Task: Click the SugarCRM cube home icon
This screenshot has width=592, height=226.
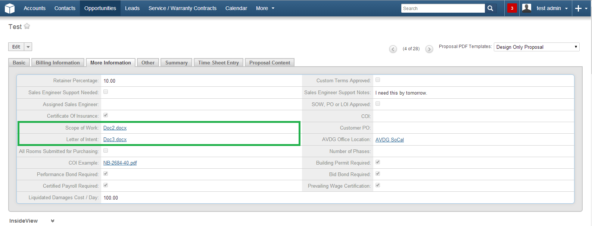Action: (10, 8)
